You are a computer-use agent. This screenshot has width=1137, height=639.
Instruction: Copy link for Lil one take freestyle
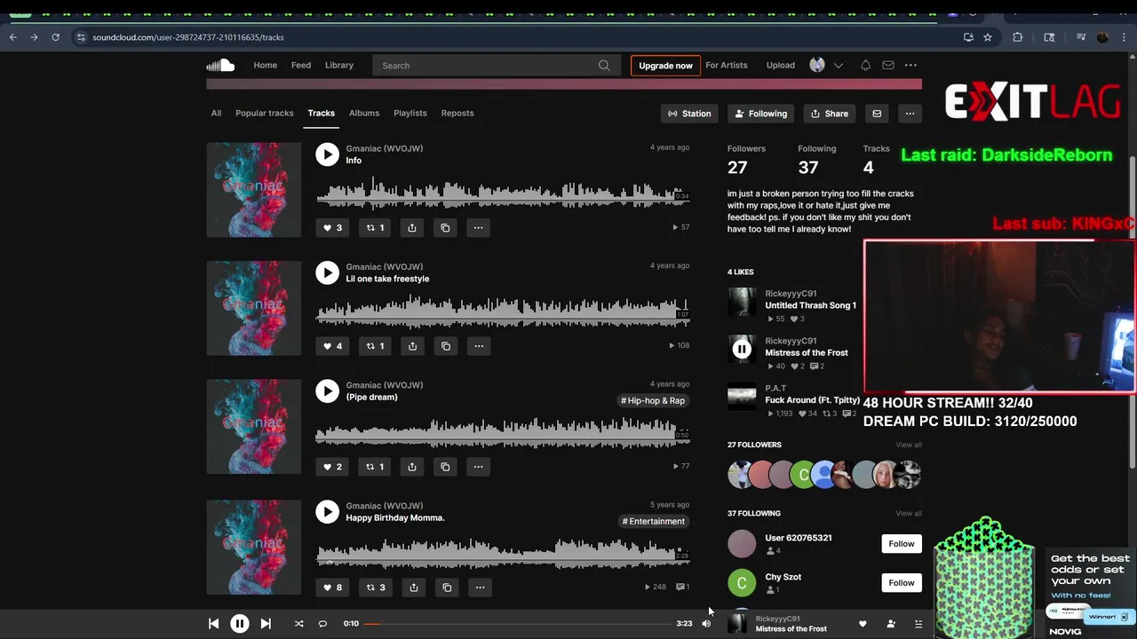click(x=445, y=346)
